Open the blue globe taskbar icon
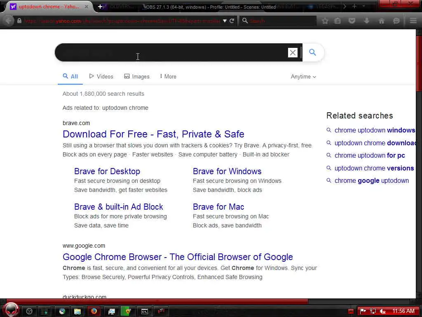 click(62, 311)
